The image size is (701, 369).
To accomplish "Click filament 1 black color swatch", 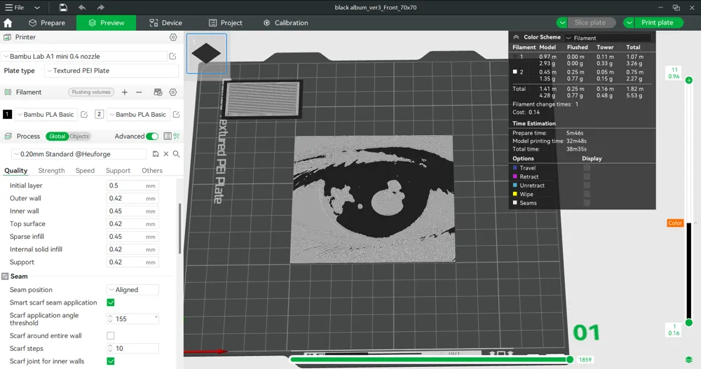I will pos(7,114).
